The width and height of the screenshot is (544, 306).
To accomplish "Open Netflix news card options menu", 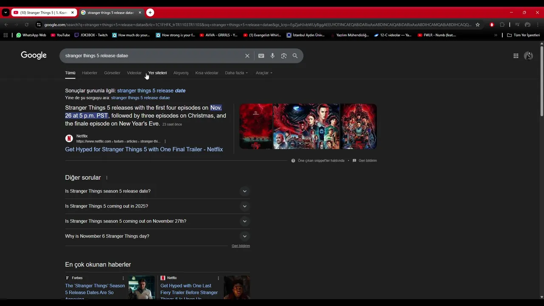I will [x=218, y=278].
